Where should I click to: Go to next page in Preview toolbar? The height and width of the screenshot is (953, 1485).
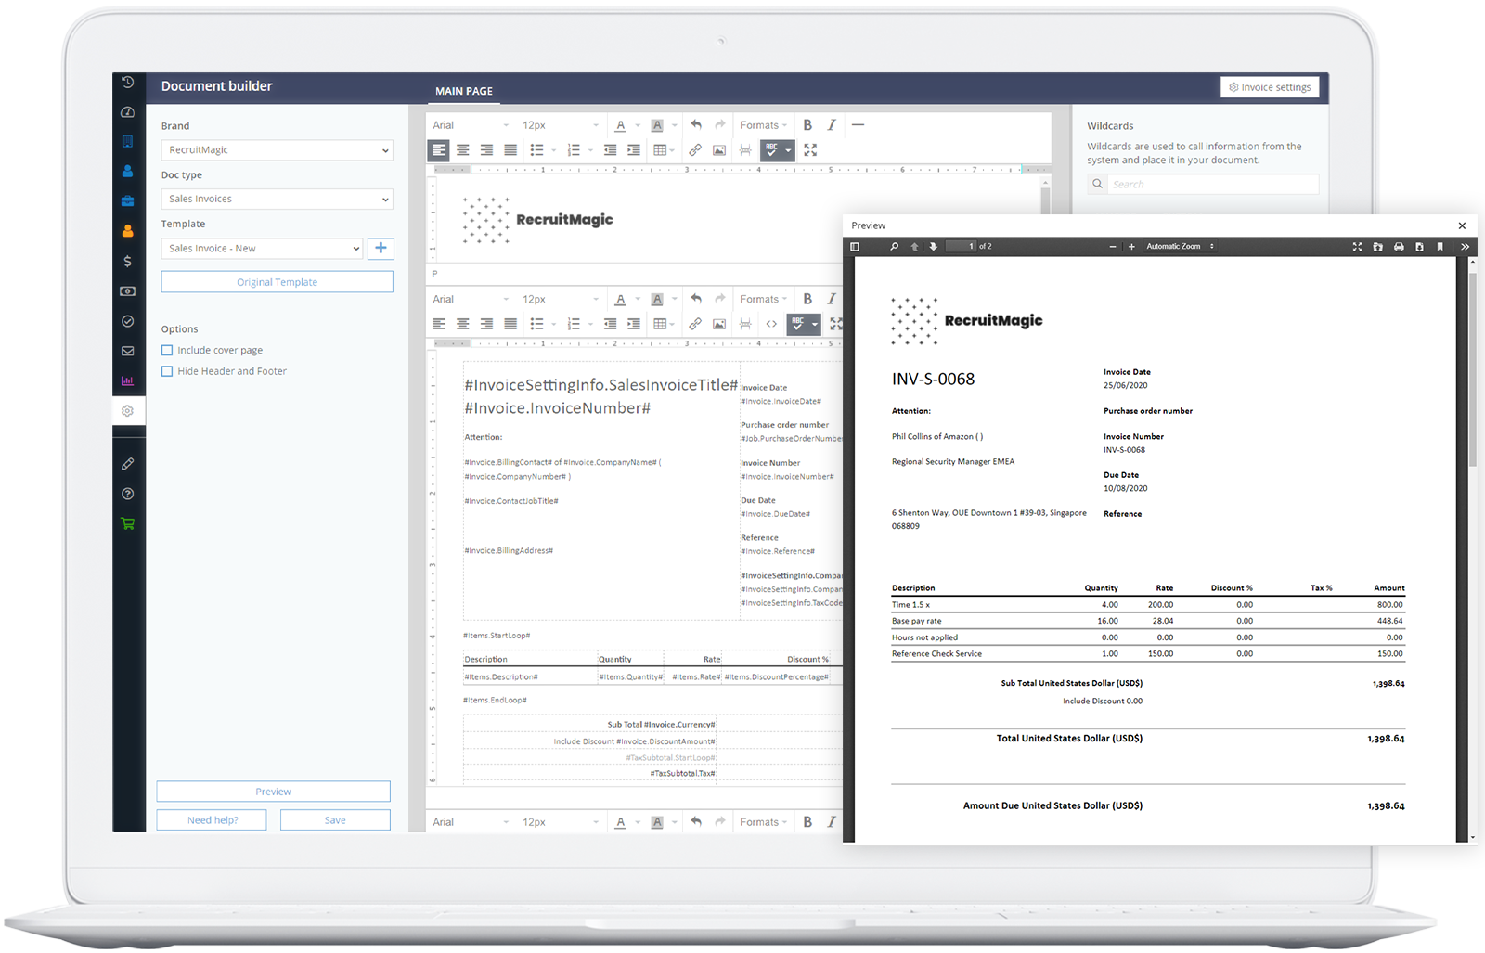tap(934, 247)
